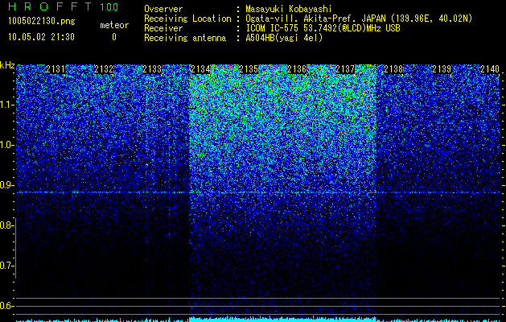Click the 0.7 frequency axis label
This screenshot has height=322, width=506.
[x=7, y=266]
